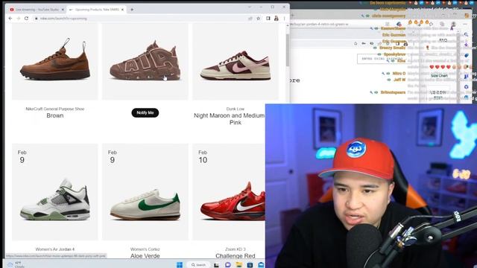Click 'Dunk Low' category label

[236, 109]
